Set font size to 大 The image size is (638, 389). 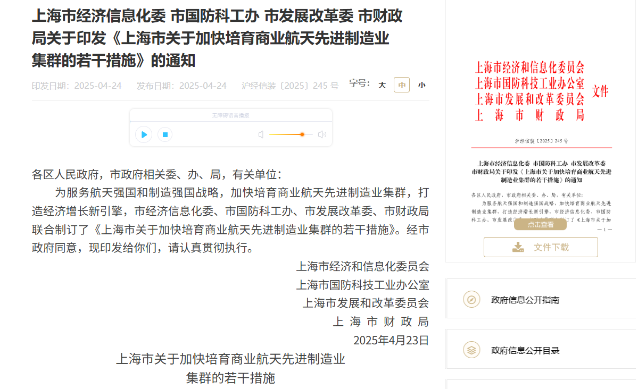pos(382,86)
